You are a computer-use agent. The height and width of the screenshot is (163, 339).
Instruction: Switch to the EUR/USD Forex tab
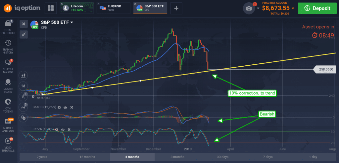pyautogui.click(x=114, y=8)
